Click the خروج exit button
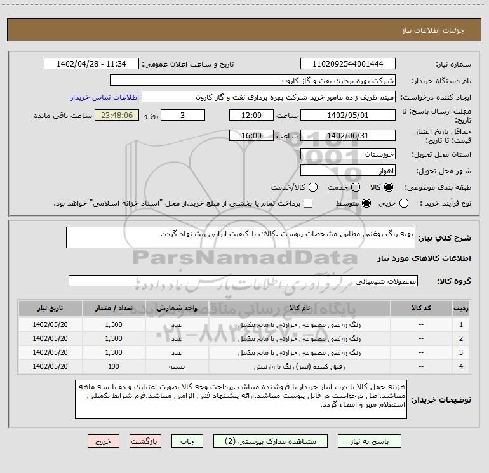This screenshot has height=473, width=489. pyautogui.click(x=104, y=441)
